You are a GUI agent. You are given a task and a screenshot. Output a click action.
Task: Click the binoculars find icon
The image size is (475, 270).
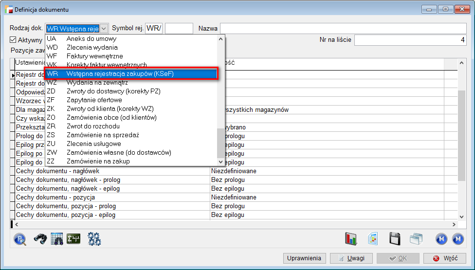(x=39, y=238)
